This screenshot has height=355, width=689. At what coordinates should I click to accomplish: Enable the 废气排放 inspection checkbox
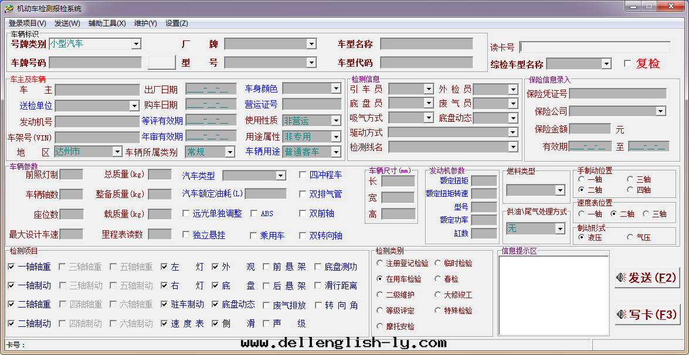pos(267,305)
